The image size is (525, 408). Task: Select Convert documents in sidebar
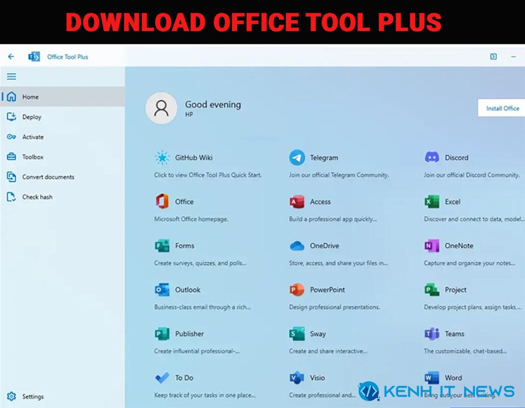(63, 177)
